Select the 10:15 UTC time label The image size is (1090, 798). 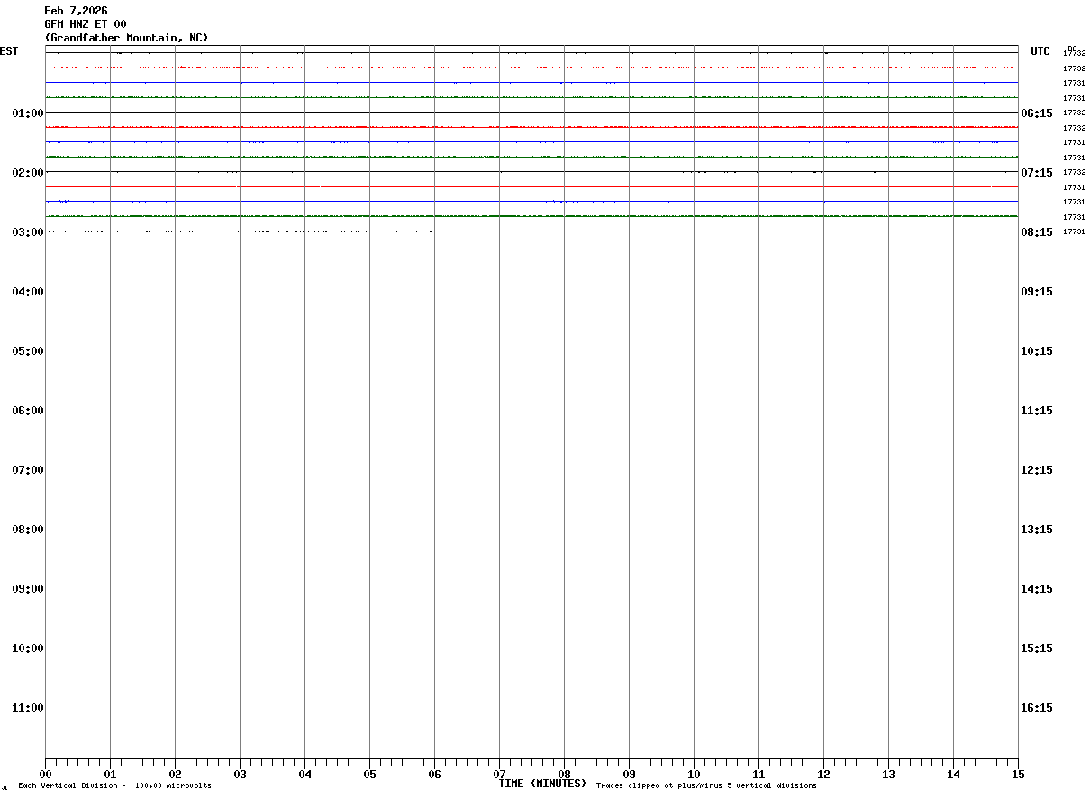coord(1037,350)
